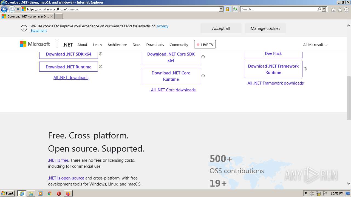
Task: Click the page scrollbar up arrow
Action: click(349, 25)
